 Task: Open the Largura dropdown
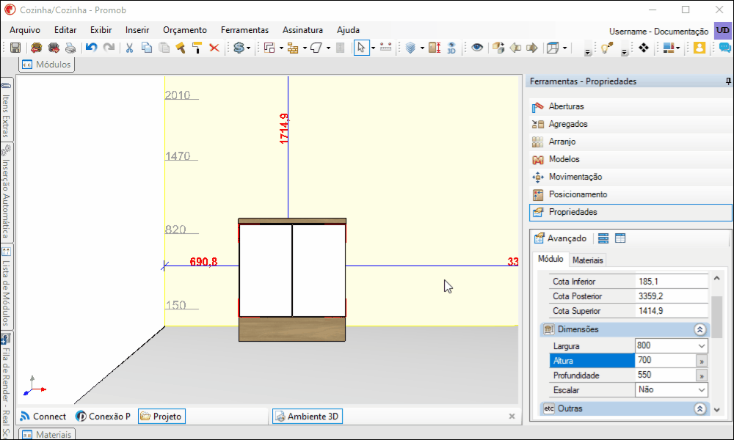pos(702,346)
